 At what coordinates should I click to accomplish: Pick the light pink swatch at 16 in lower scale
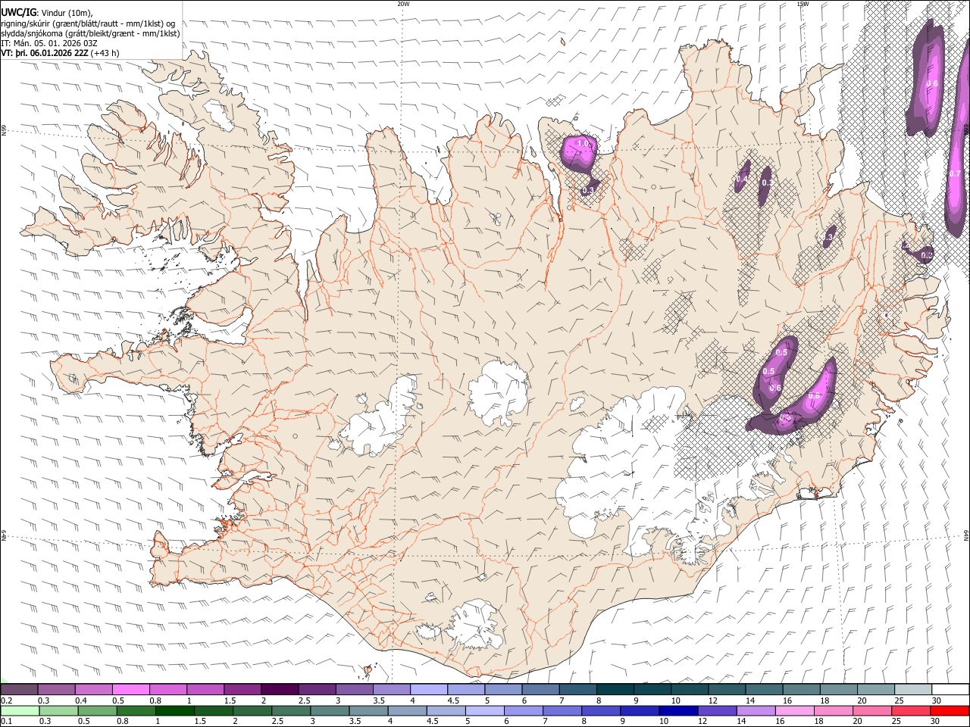(x=794, y=711)
